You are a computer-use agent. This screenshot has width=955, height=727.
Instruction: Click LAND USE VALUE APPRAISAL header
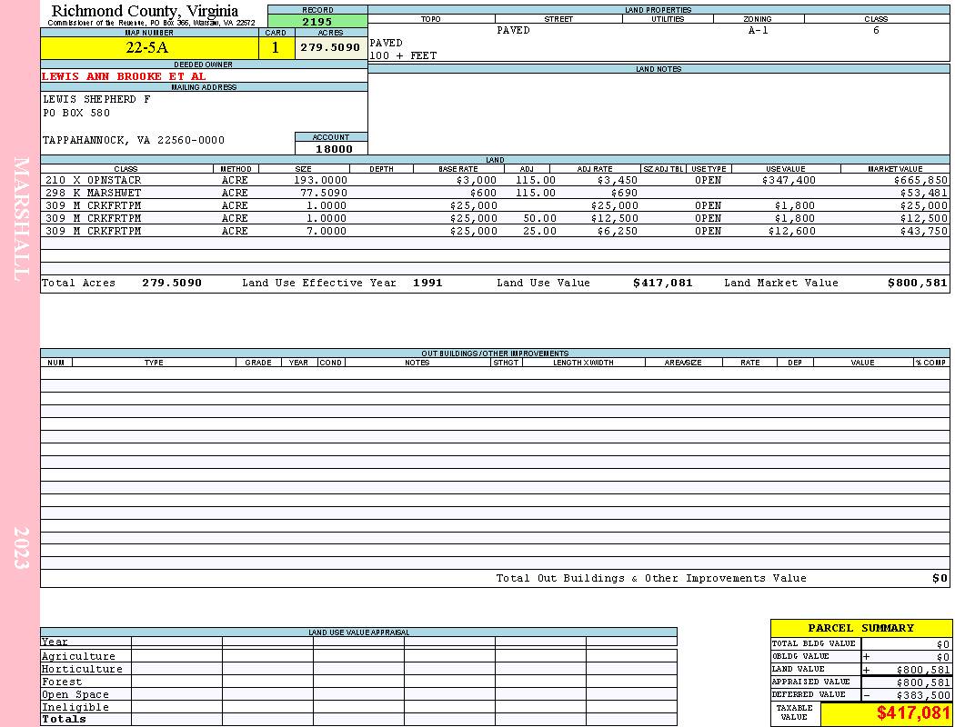tap(358, 632)
